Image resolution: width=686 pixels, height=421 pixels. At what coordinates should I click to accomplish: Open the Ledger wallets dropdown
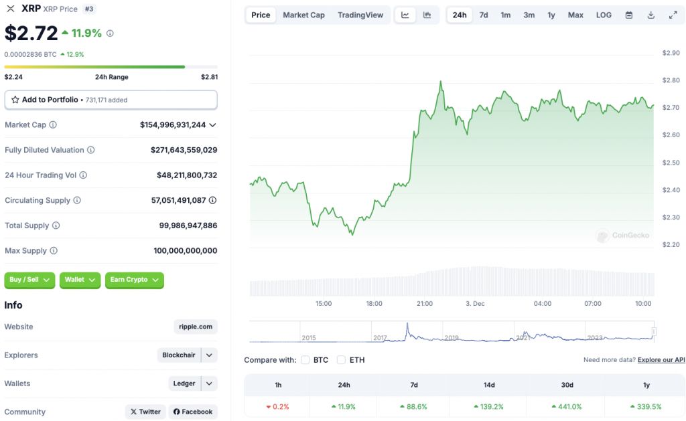[208, 383]
